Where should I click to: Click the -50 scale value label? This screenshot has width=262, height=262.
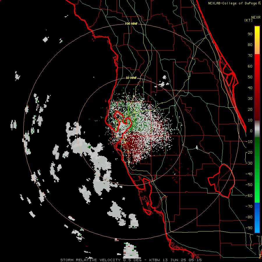coord(249,185)
